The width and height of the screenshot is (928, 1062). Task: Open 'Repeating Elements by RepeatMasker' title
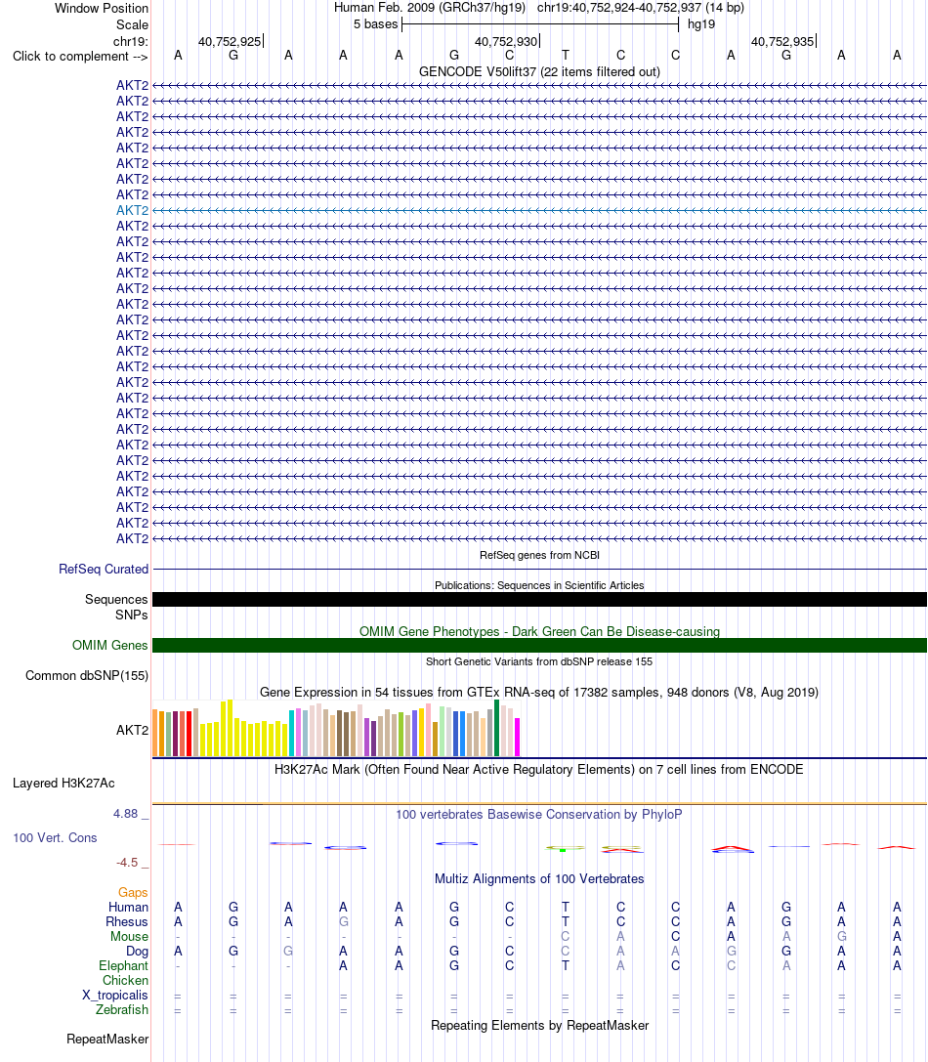point(539,1026)
